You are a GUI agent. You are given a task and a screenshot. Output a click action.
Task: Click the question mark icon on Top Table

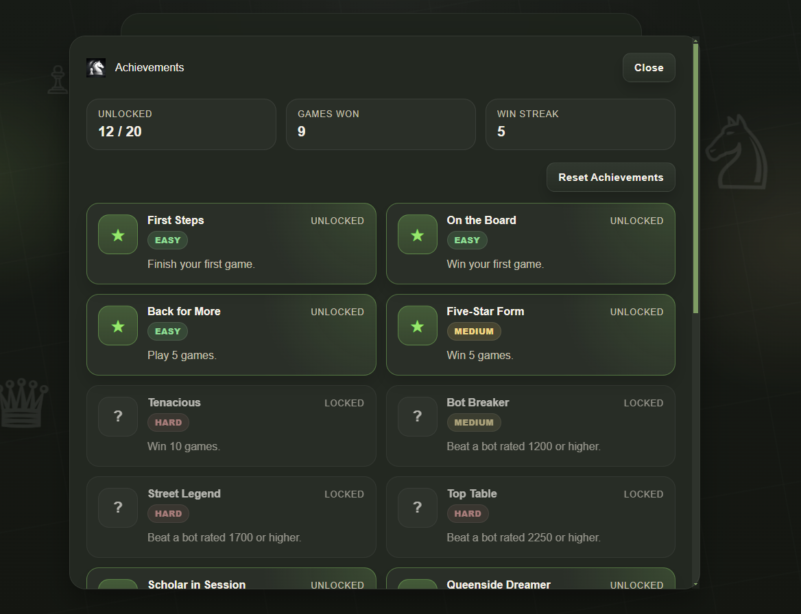(417, 507)
